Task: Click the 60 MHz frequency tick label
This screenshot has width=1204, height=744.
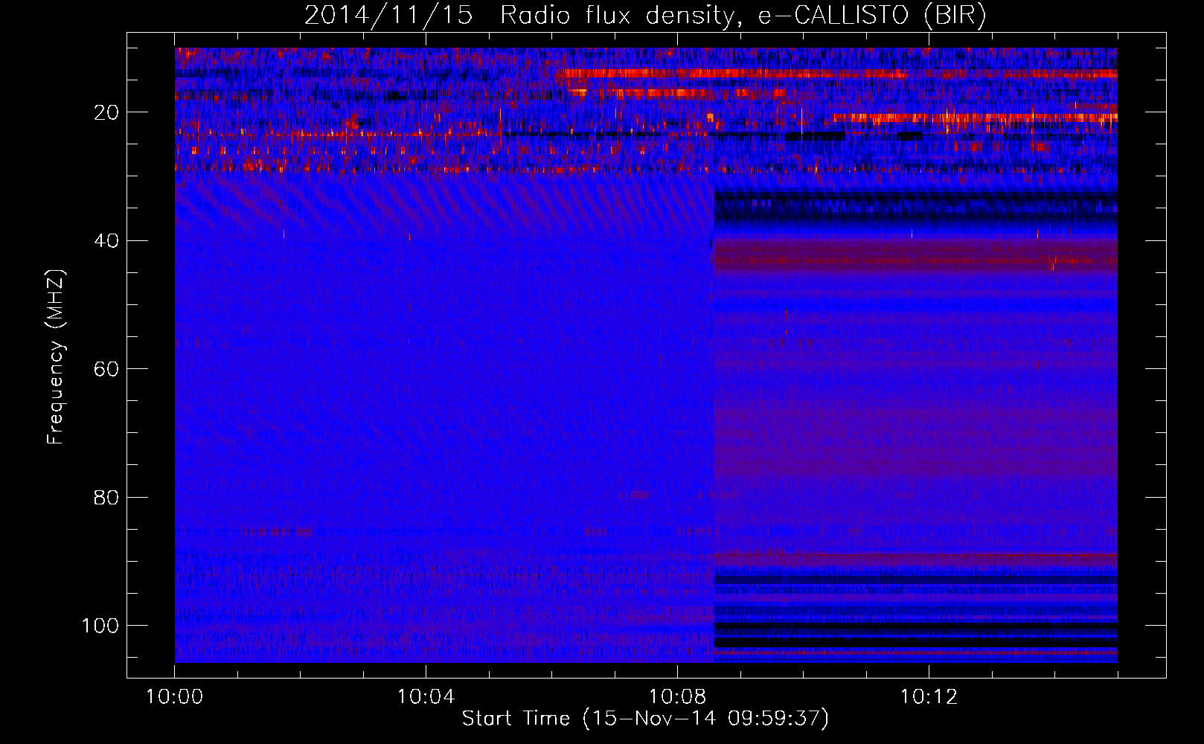Action: tap(106, 369)
